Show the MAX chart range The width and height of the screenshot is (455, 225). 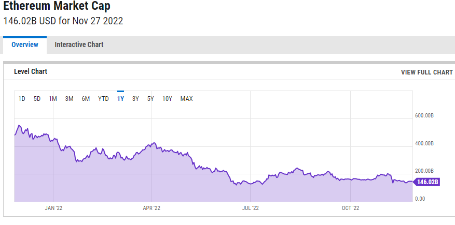pyautogui.click(x=187, y=99)
